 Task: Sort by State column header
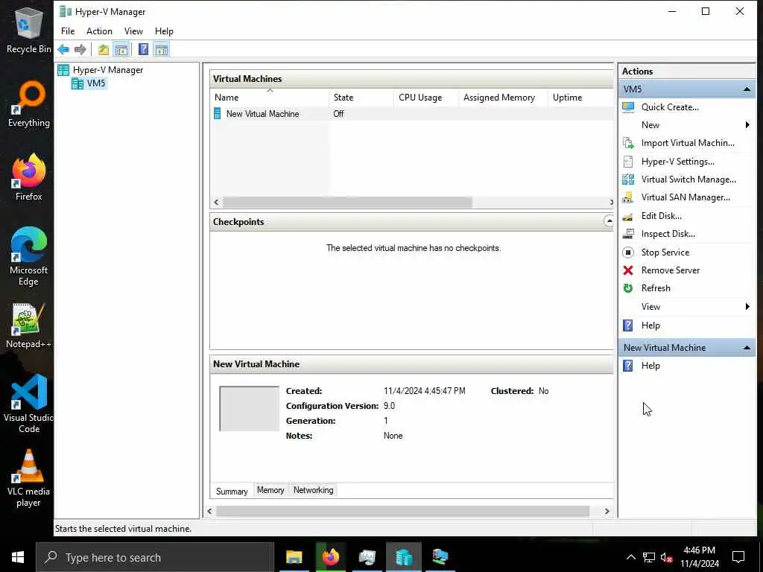[361, 98]
